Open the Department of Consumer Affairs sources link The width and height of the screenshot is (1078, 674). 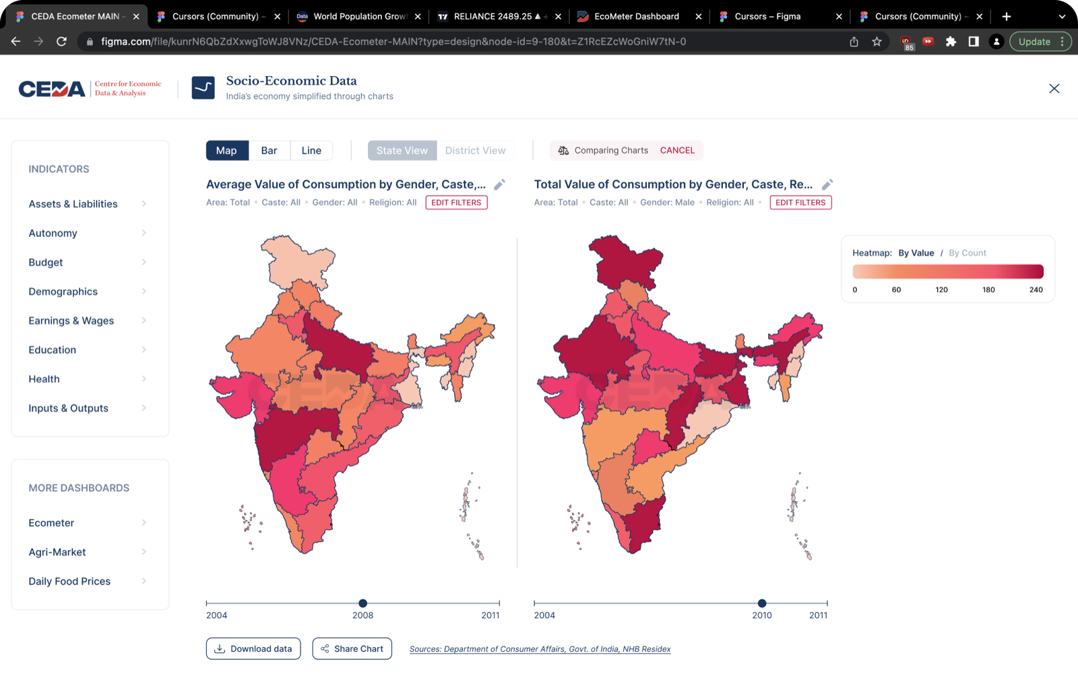click(x=540, y=649)
